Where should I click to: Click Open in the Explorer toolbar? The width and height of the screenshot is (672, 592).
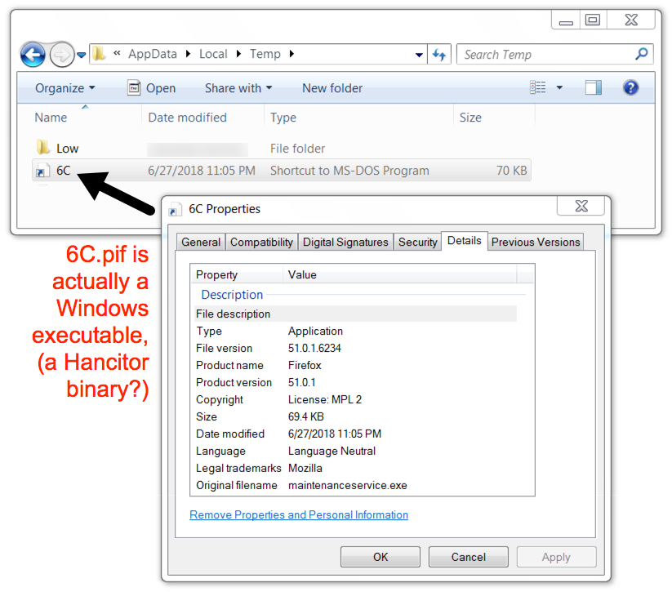coord(152,88)
